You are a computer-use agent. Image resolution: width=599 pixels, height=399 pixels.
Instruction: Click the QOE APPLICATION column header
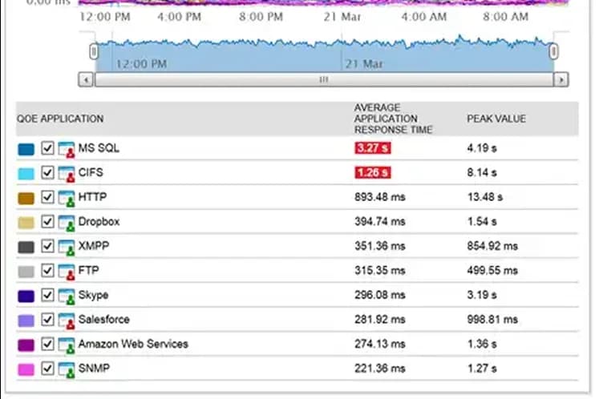coord(60,119)
